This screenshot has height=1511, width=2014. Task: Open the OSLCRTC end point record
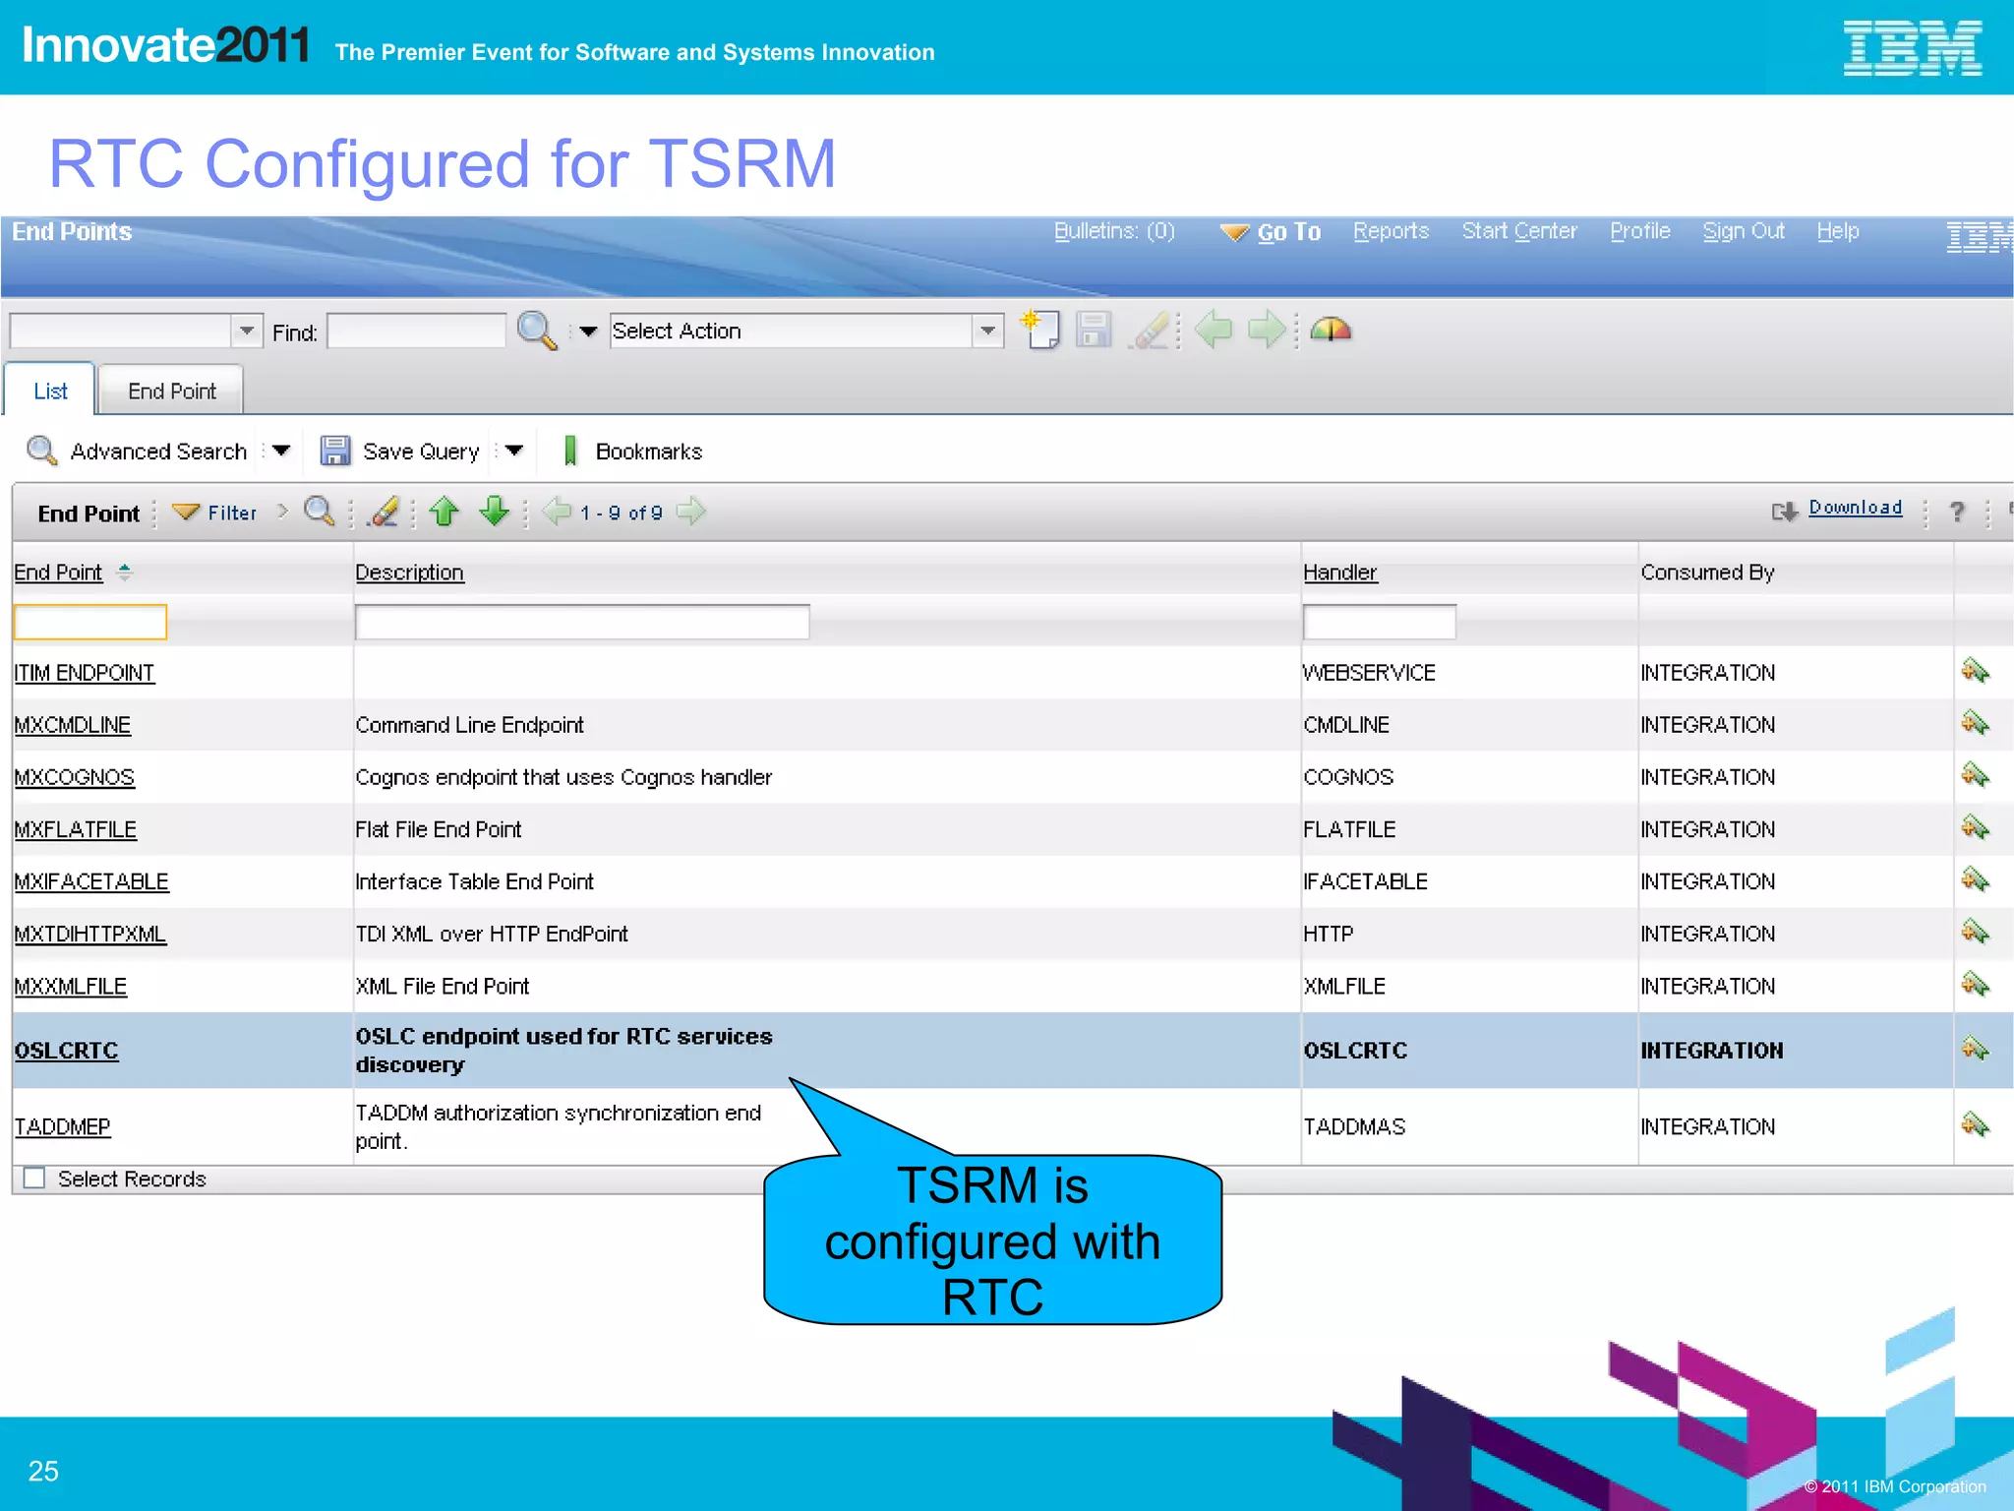click(x=66, y=1050)
